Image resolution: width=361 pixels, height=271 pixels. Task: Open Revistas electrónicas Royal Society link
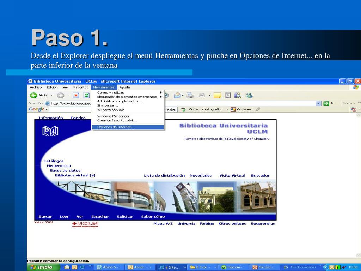pyautogui.click(x=227, y=139)
